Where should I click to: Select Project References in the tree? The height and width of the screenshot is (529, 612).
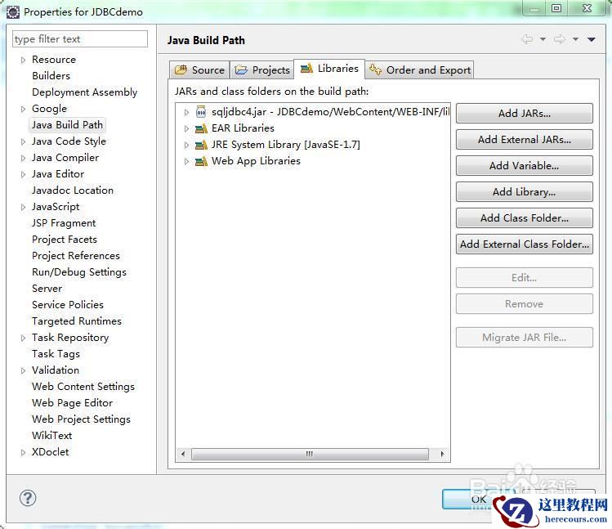coord(76,256)
